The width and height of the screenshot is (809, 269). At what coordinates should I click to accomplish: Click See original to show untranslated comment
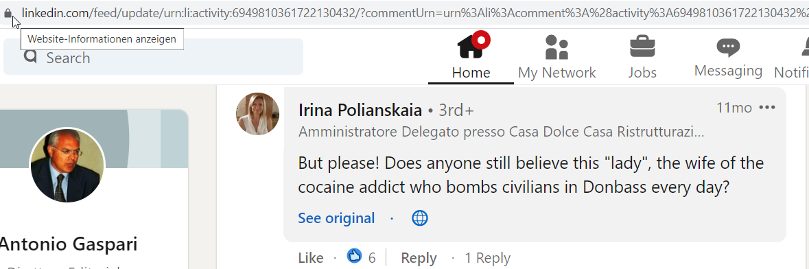336,218
